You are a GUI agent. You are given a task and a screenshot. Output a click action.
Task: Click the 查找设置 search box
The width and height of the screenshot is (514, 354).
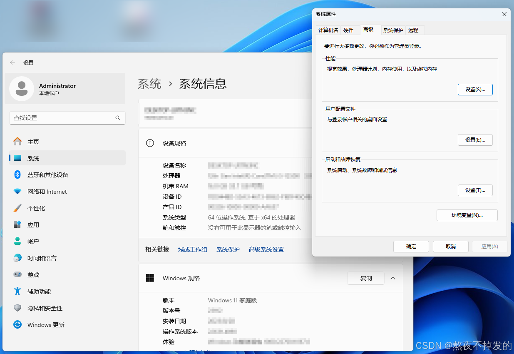(67, 118)
